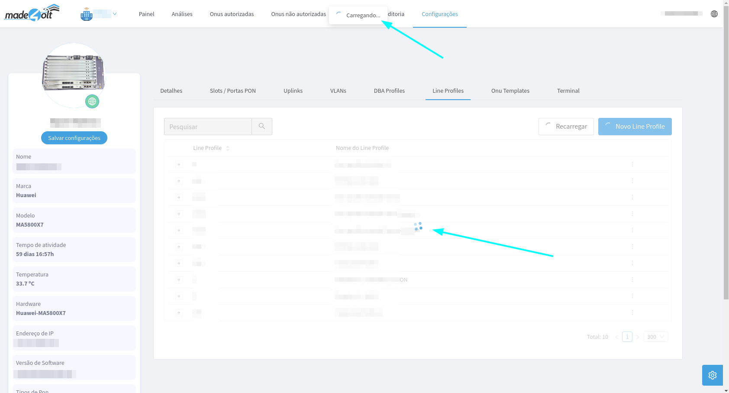Sort by the Line Profile column
The image size is (729, 393).
pyautogui.click(x=228, y=148)
